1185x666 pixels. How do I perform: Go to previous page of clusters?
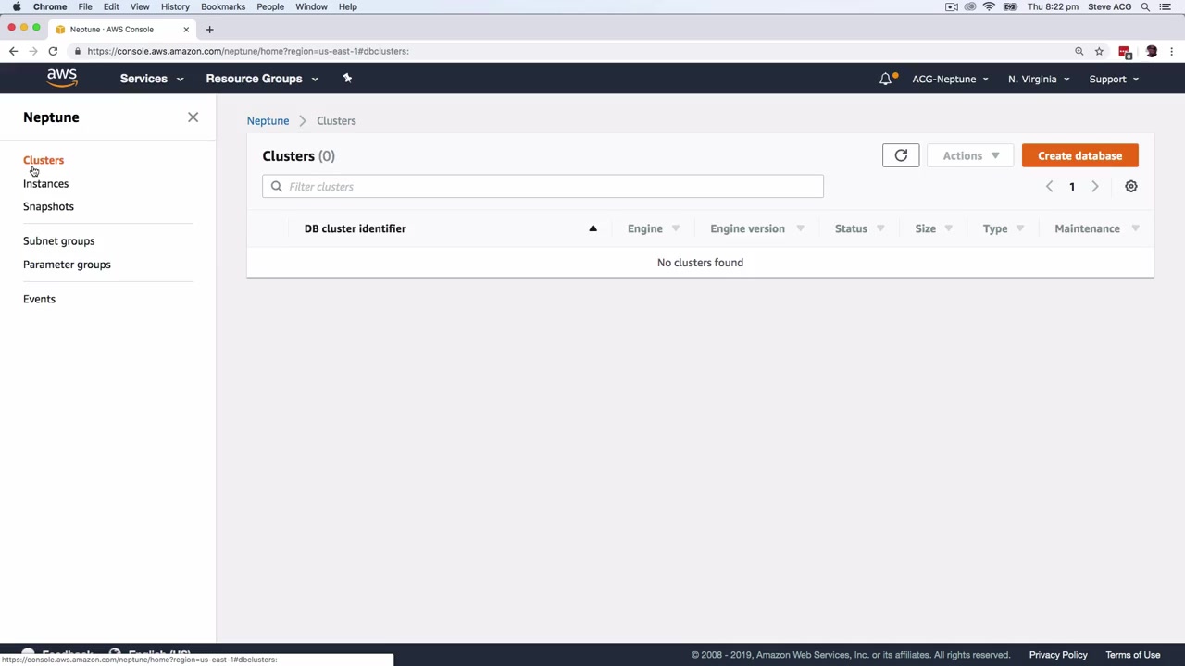click(1049, 187)
